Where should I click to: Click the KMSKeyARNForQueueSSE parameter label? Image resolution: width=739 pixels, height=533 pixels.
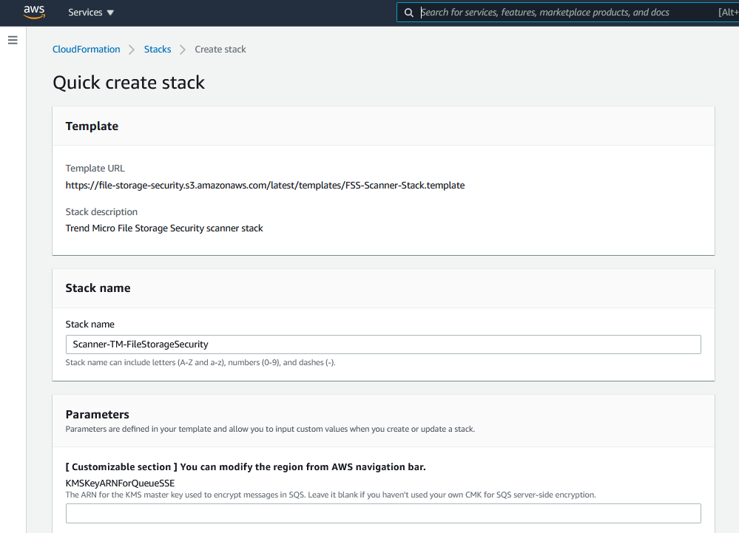pyautogui.click(x=120, y=483)
